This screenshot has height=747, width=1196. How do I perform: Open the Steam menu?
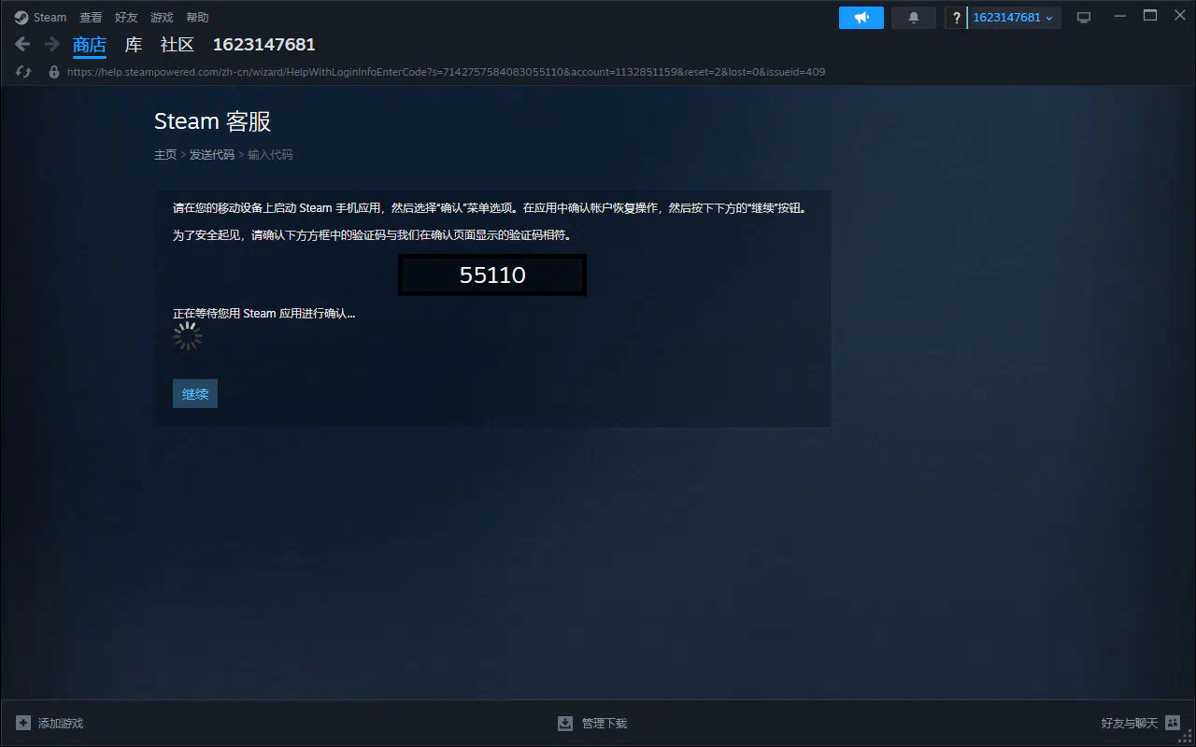click(50, 18)
